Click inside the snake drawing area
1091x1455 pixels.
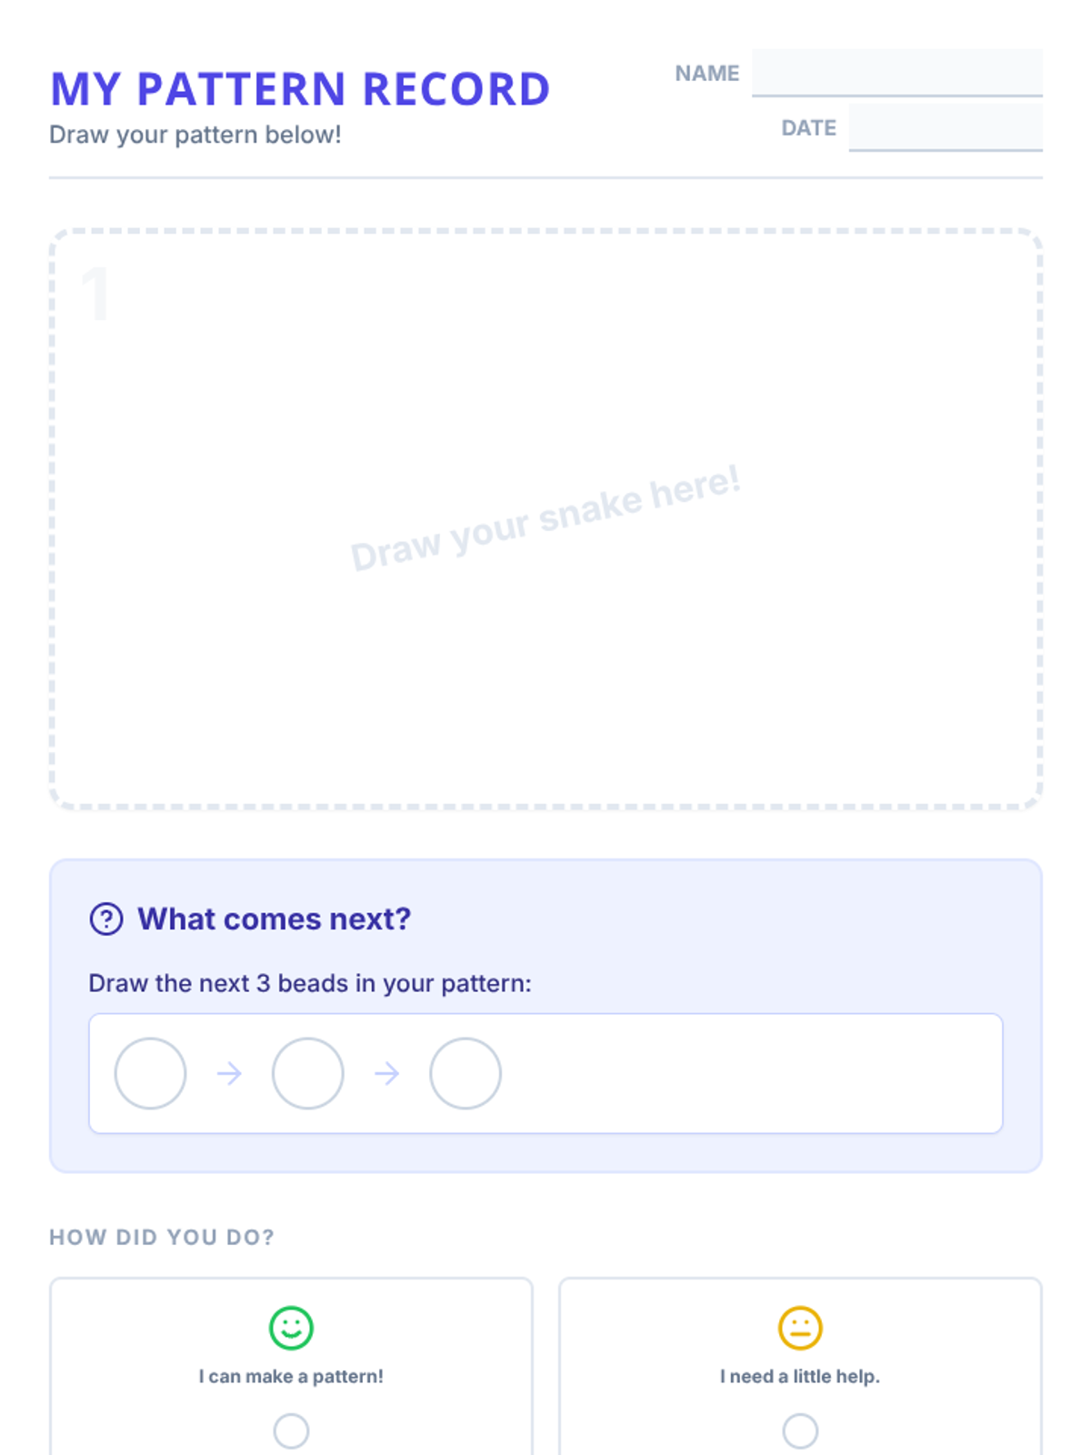coord(545,637)
